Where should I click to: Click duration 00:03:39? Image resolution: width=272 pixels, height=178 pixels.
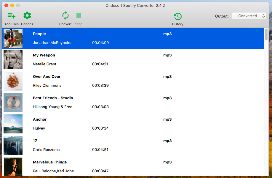(x=100, y=85)
